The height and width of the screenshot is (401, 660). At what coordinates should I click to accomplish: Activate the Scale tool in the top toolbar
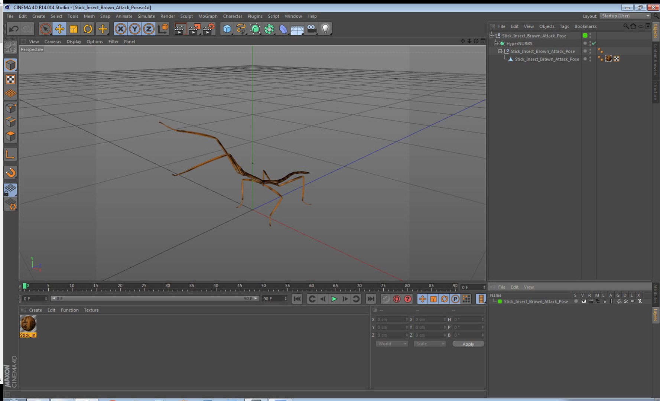coord(74,29)
